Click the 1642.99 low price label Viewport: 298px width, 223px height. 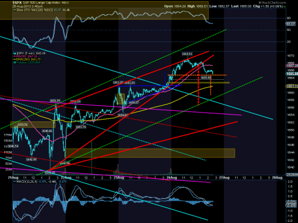(x=31, y=159)
